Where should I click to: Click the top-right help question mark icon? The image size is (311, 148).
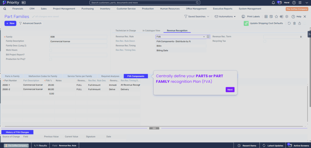(x=294, y=2)
